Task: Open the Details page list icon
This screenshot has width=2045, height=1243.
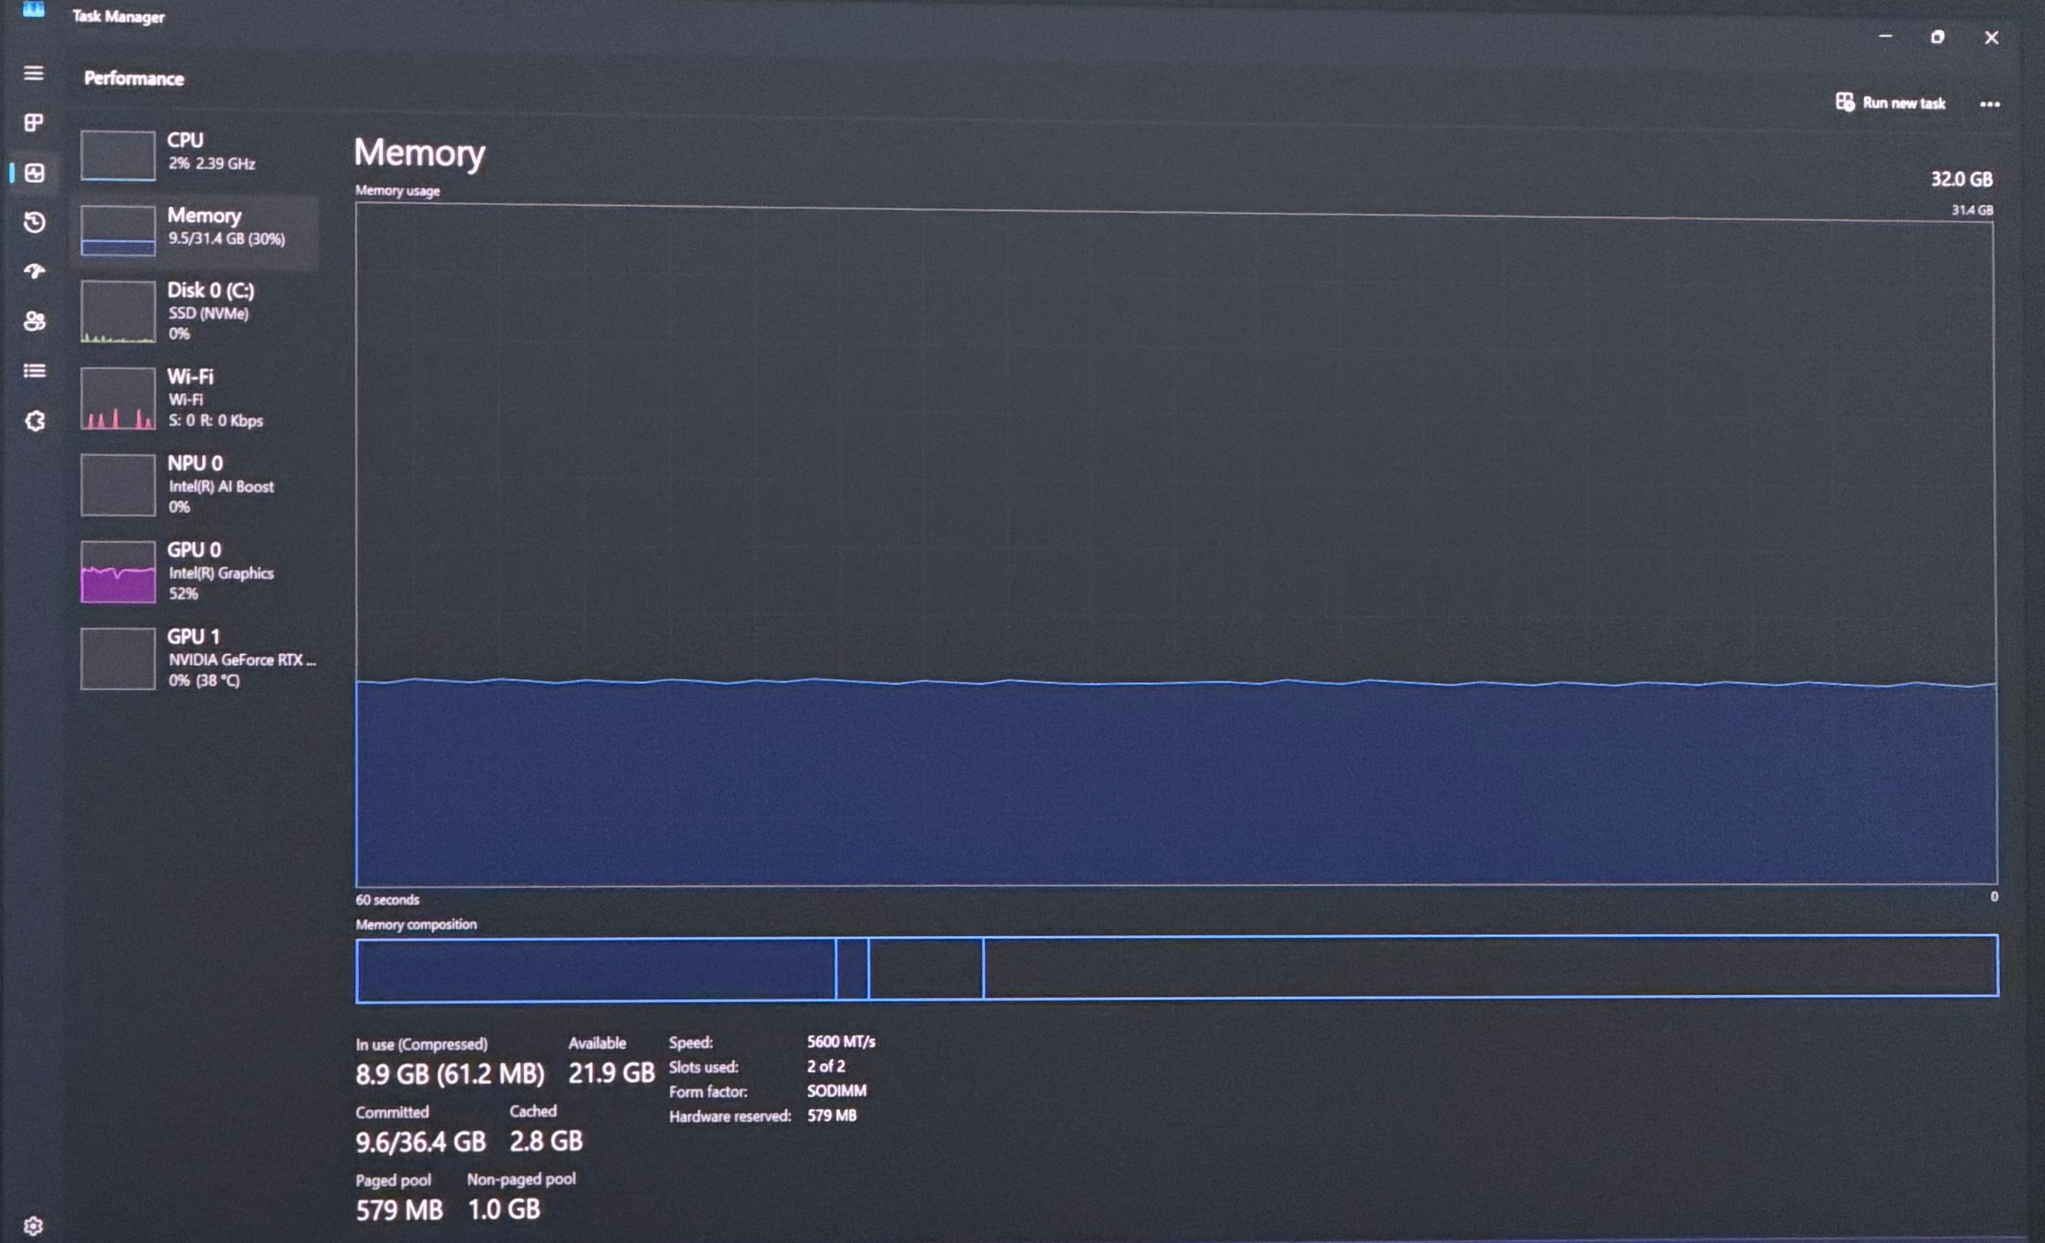Action: point(34,371)
